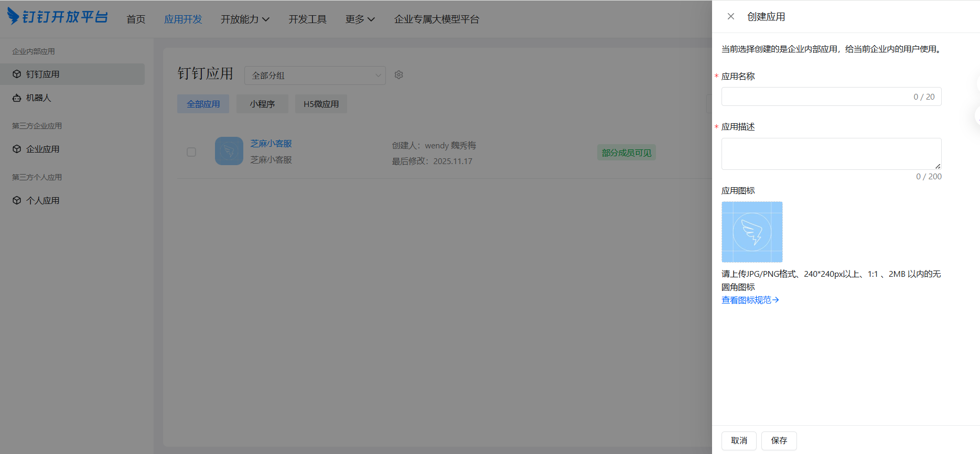Click the 机器人 robot icon in sidebar

(x=17, y=98)
